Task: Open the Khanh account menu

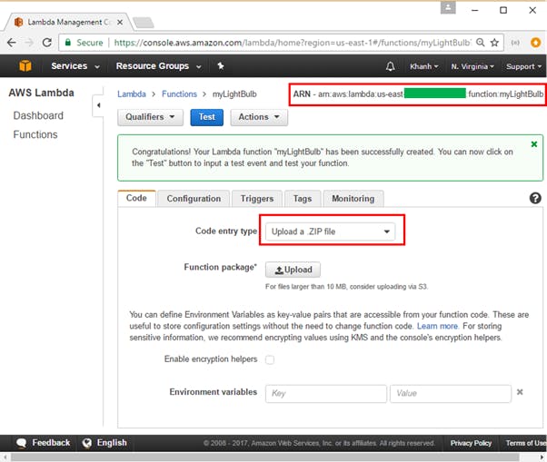Action: (x=423, y=66)
